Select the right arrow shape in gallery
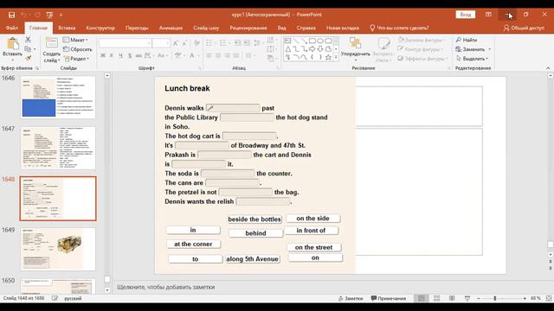Image resolution: width=554 pixels, height=311 pixels. click(x=312, y=48)
